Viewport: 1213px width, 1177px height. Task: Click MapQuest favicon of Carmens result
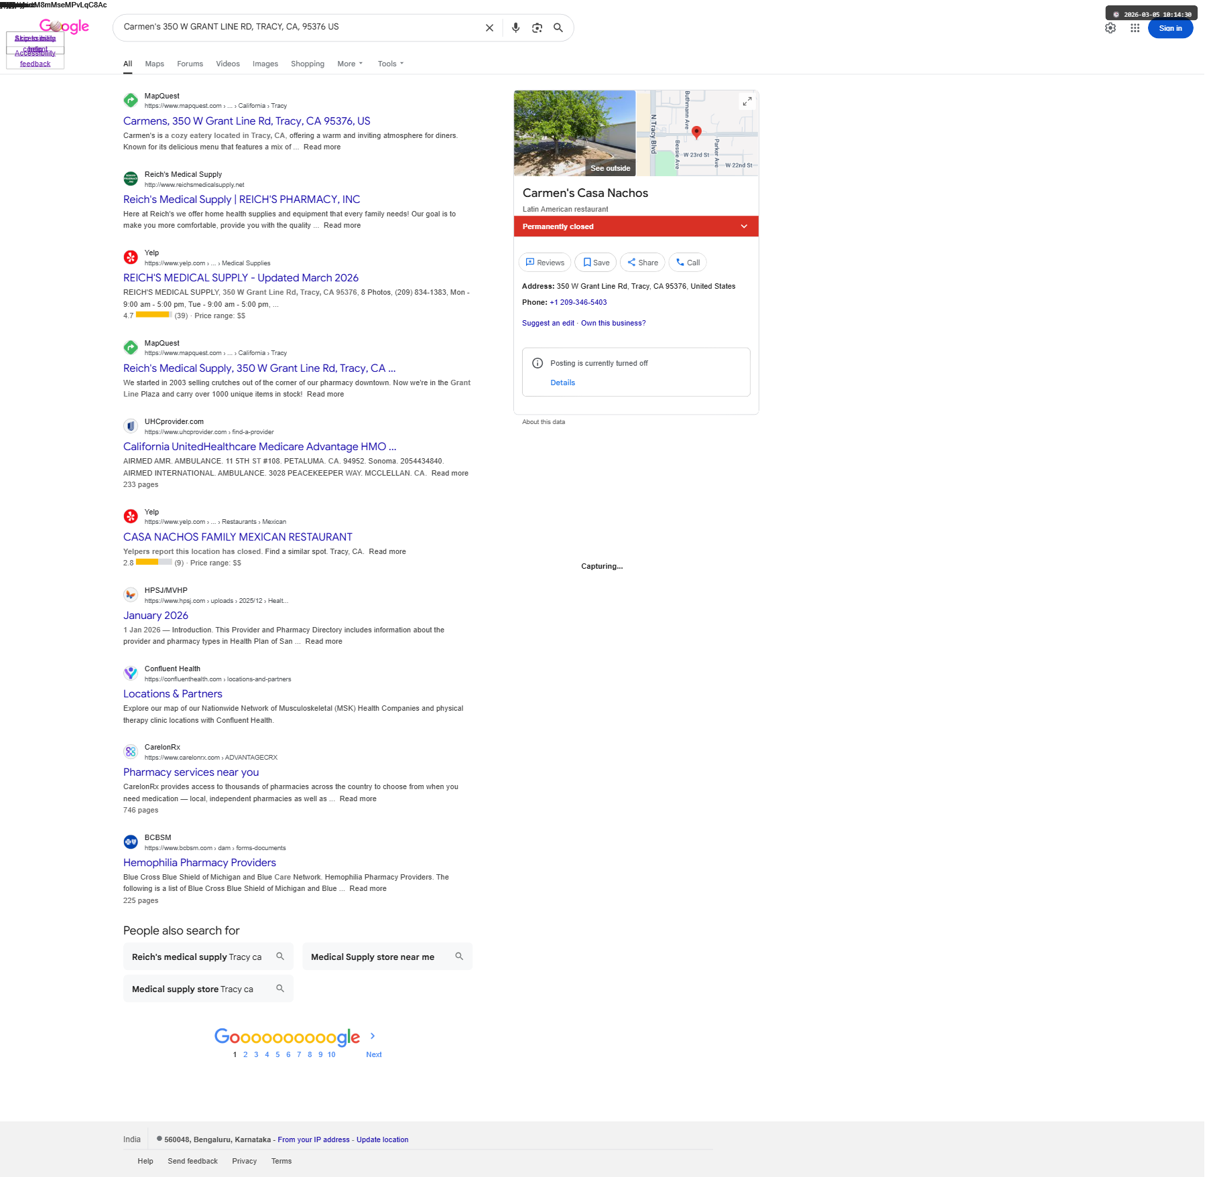[x=131, y=100]
